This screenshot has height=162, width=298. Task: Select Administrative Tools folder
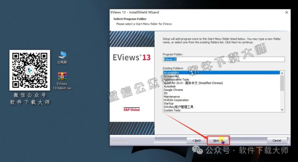[x=221, y=80]
